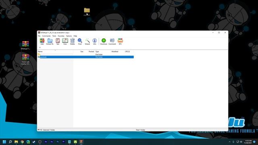Switch to WinRAR taskbar icon
The image size is (258, 145).
[x=81, y=142]
